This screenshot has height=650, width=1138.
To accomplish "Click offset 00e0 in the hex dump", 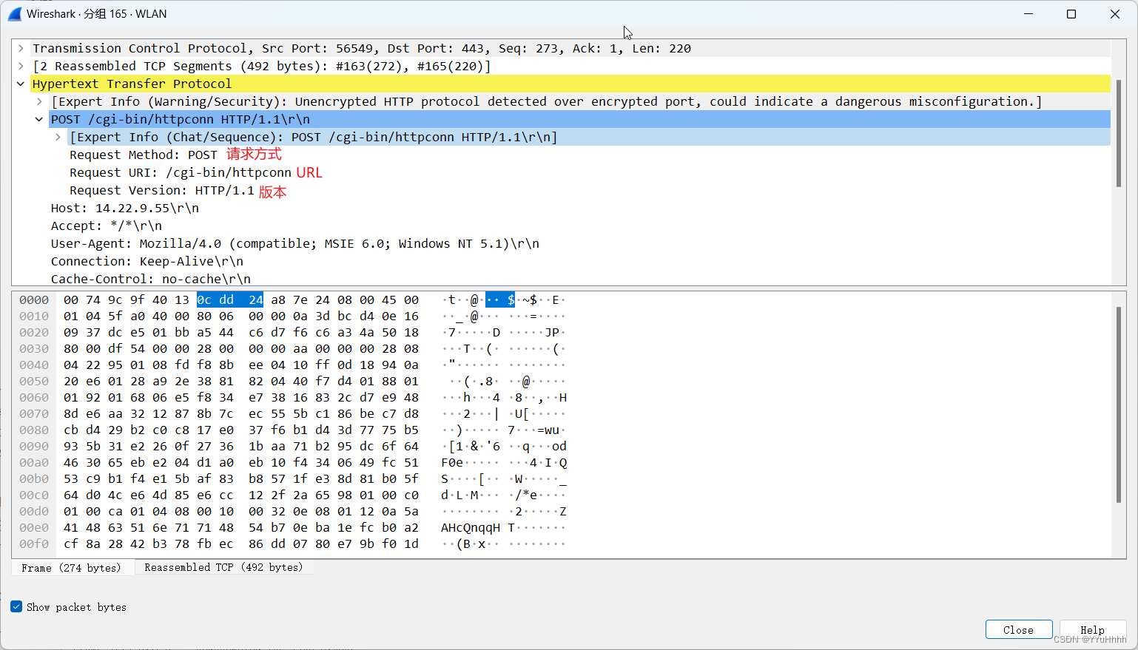I will point(34,527).
